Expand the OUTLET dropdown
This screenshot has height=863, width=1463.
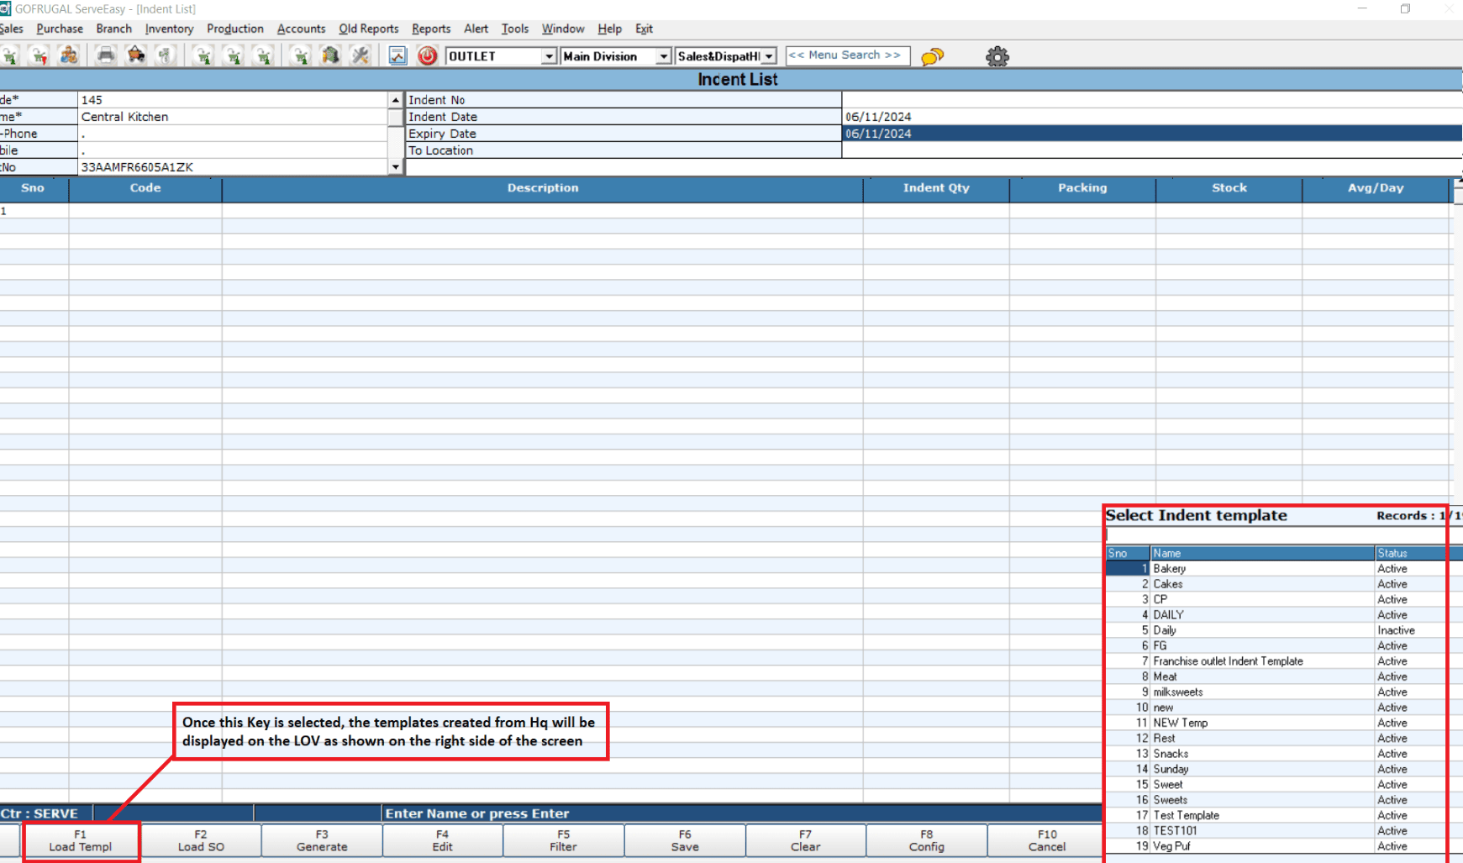[x=549, y=56]
